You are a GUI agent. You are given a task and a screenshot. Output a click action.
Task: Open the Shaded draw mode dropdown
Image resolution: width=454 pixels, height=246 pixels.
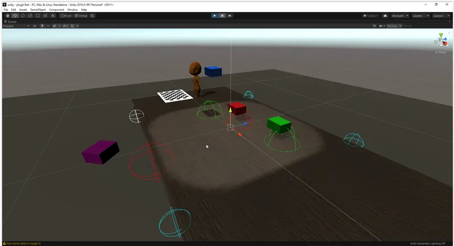pyautogui.click(x=16, y=26)
